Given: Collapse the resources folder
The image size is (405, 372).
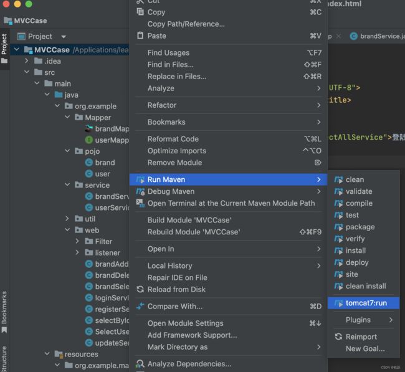Looking at the screenshot, I should pos(47,354).
